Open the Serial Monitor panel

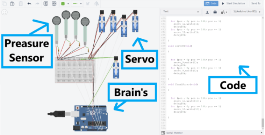point(172,133)
